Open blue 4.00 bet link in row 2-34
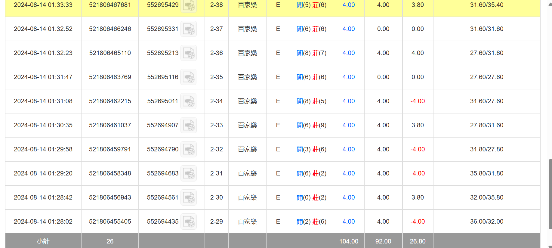This screenshot has width=552, height=248. [x=348, y=101]
